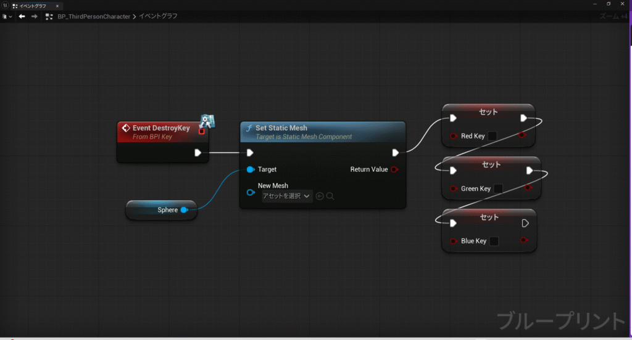The width and height of the screenshot is (632, 340).
Task: Select the Sphere variable node
Action: coord(161,209)
